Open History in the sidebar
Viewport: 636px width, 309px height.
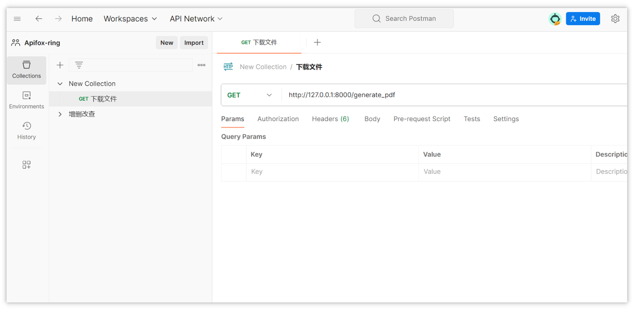point(26,130)
